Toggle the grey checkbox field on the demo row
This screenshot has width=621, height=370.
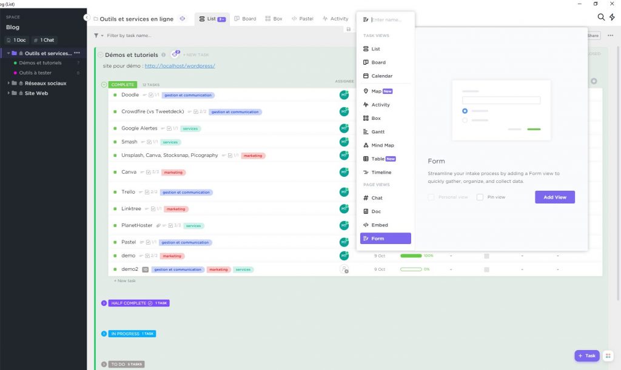pos(486,256)
